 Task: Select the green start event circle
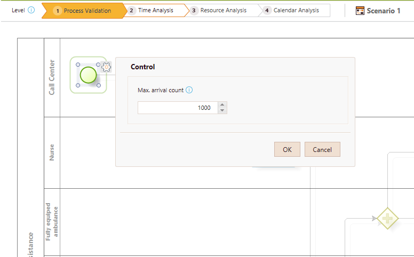coord(88,75)
